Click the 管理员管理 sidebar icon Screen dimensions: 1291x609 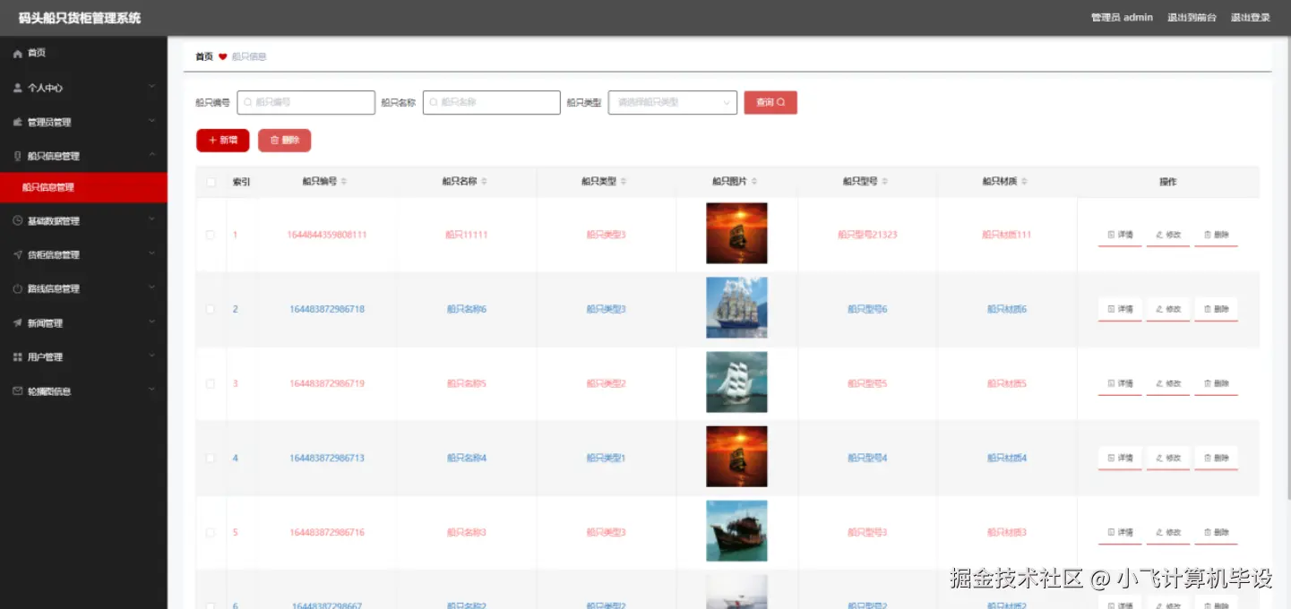[x=18, y=122]
